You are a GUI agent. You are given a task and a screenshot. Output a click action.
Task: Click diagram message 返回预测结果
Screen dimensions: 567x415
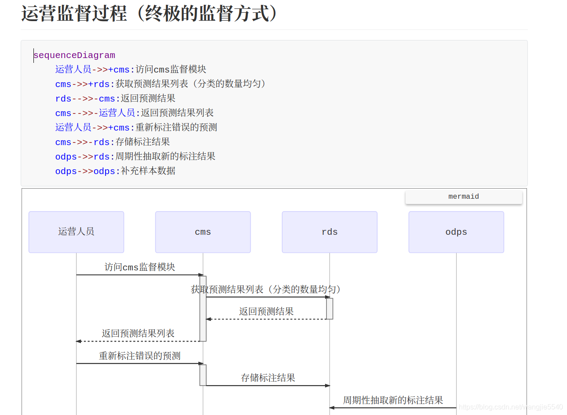click(x=266, y=312)
